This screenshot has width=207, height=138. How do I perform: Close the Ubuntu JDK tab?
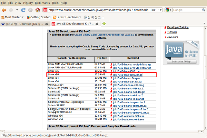coord(47,24)
